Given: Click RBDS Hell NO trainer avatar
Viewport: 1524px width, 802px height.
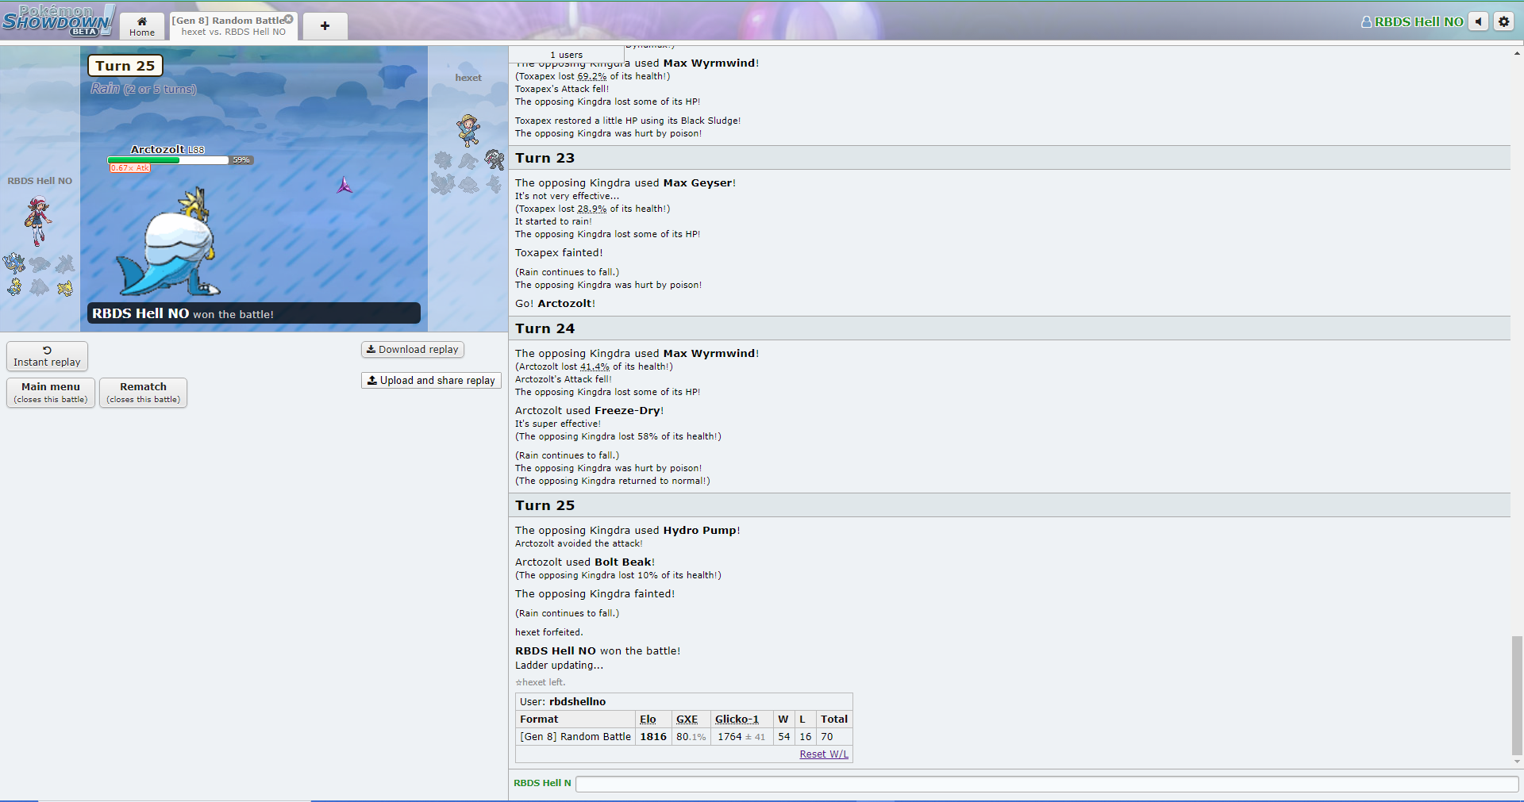Looking at the screenshot, I should 37,220.
